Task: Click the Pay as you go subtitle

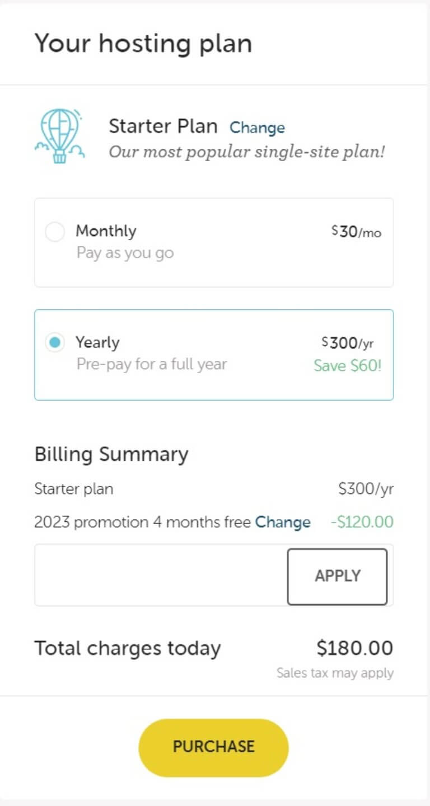Action: pyautogui.click(x=125, y=253)
